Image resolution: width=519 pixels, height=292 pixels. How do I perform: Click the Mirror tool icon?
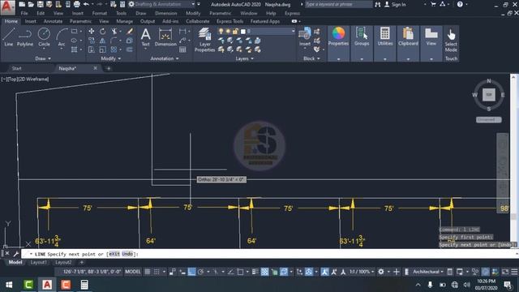pyautogui.click(x=103, y=41)
